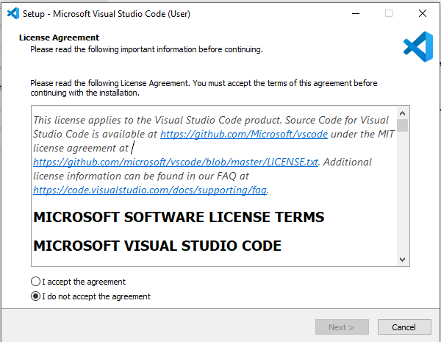
Task: Click the License Agreement page title
Action: click(59, 38)
